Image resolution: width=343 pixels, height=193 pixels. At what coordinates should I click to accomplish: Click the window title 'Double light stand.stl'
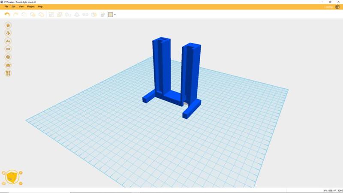[x=26, y=2]
